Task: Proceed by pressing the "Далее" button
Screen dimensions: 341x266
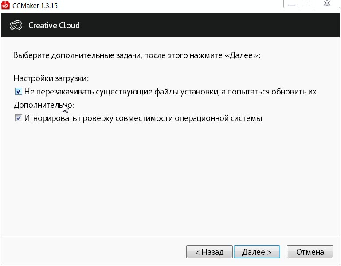Action: point(257,252)
